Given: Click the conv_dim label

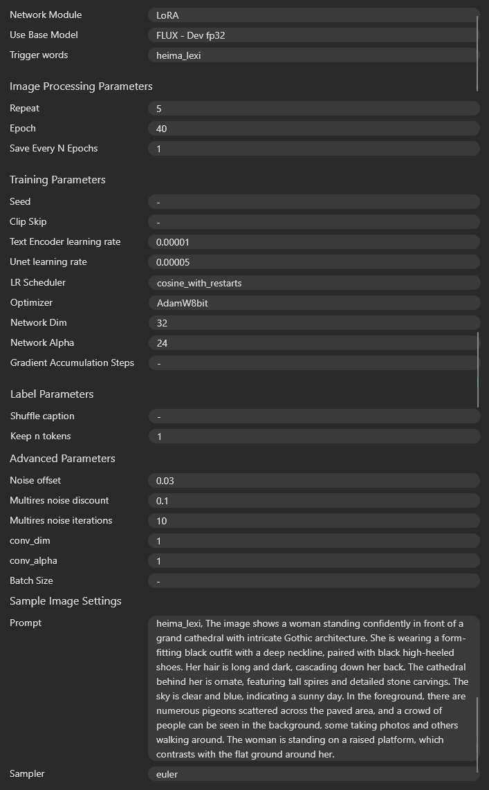Looking at the screenshot, I should click(30, 540).
